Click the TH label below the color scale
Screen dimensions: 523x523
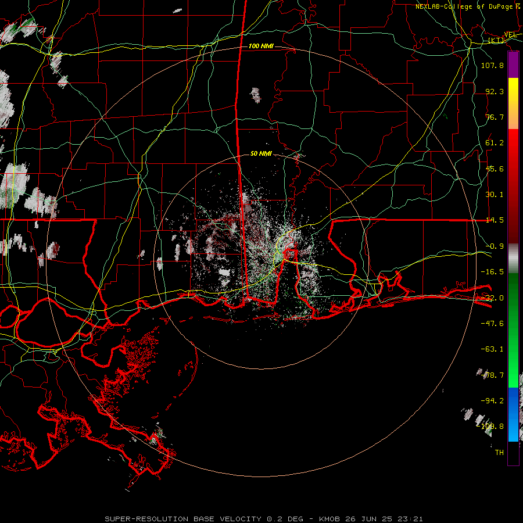click(499, 453)
